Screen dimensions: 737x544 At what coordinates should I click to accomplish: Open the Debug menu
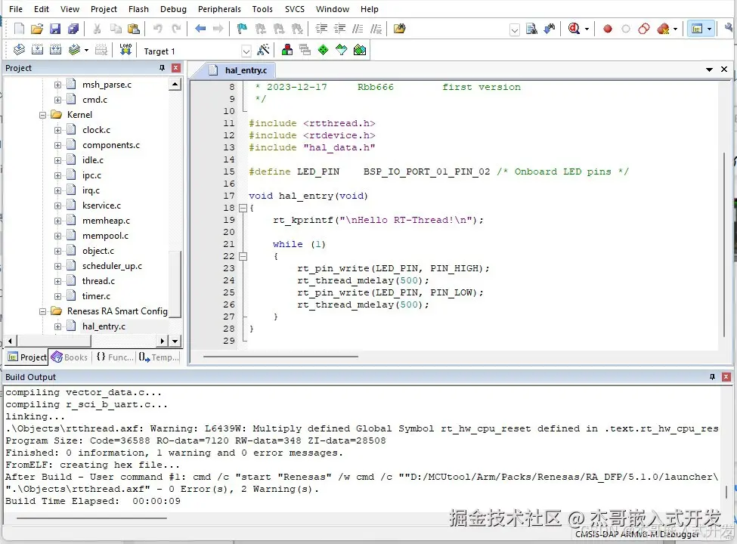(x=173, y=9)
